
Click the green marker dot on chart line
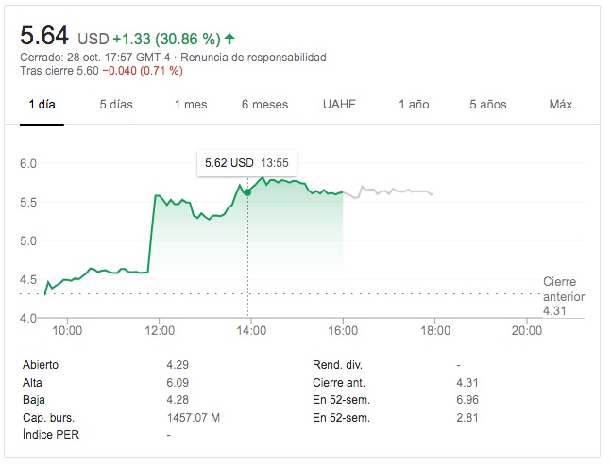coord(247,191)
